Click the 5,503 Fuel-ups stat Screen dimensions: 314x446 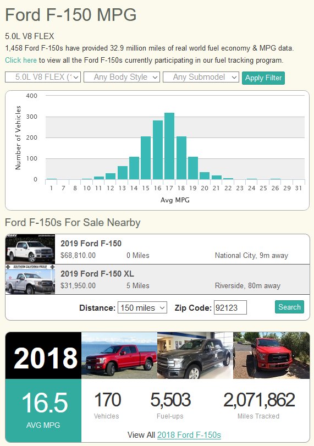[x=170, y=405]
